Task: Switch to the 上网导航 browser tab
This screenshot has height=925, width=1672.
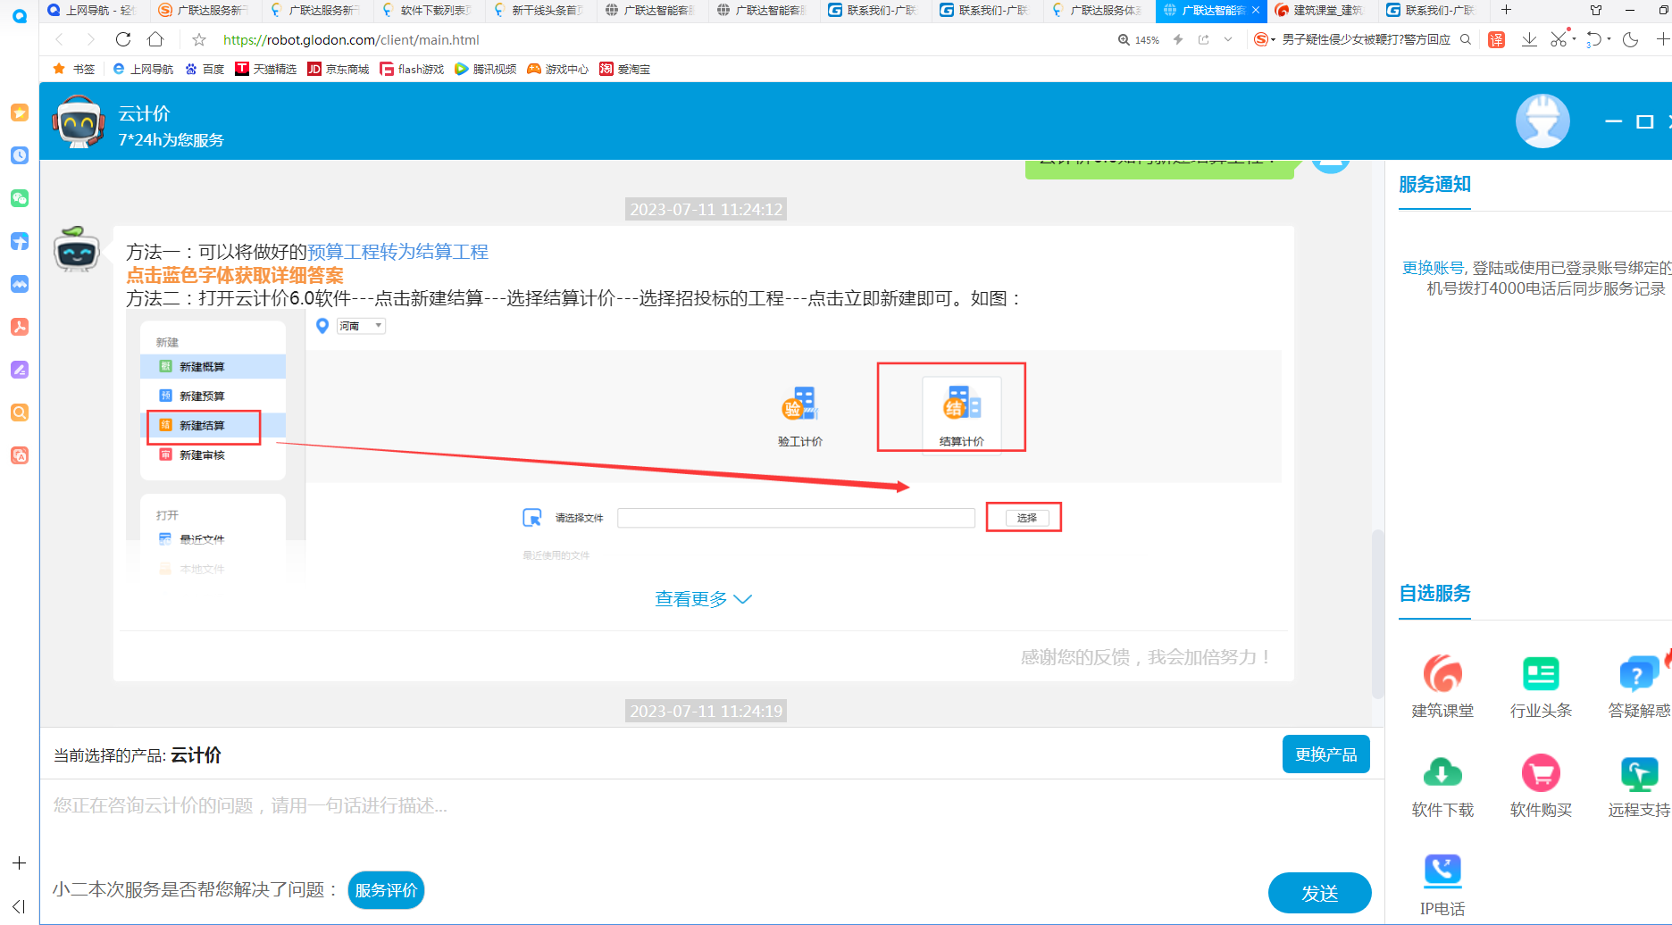Action: (x=95, y=11)
